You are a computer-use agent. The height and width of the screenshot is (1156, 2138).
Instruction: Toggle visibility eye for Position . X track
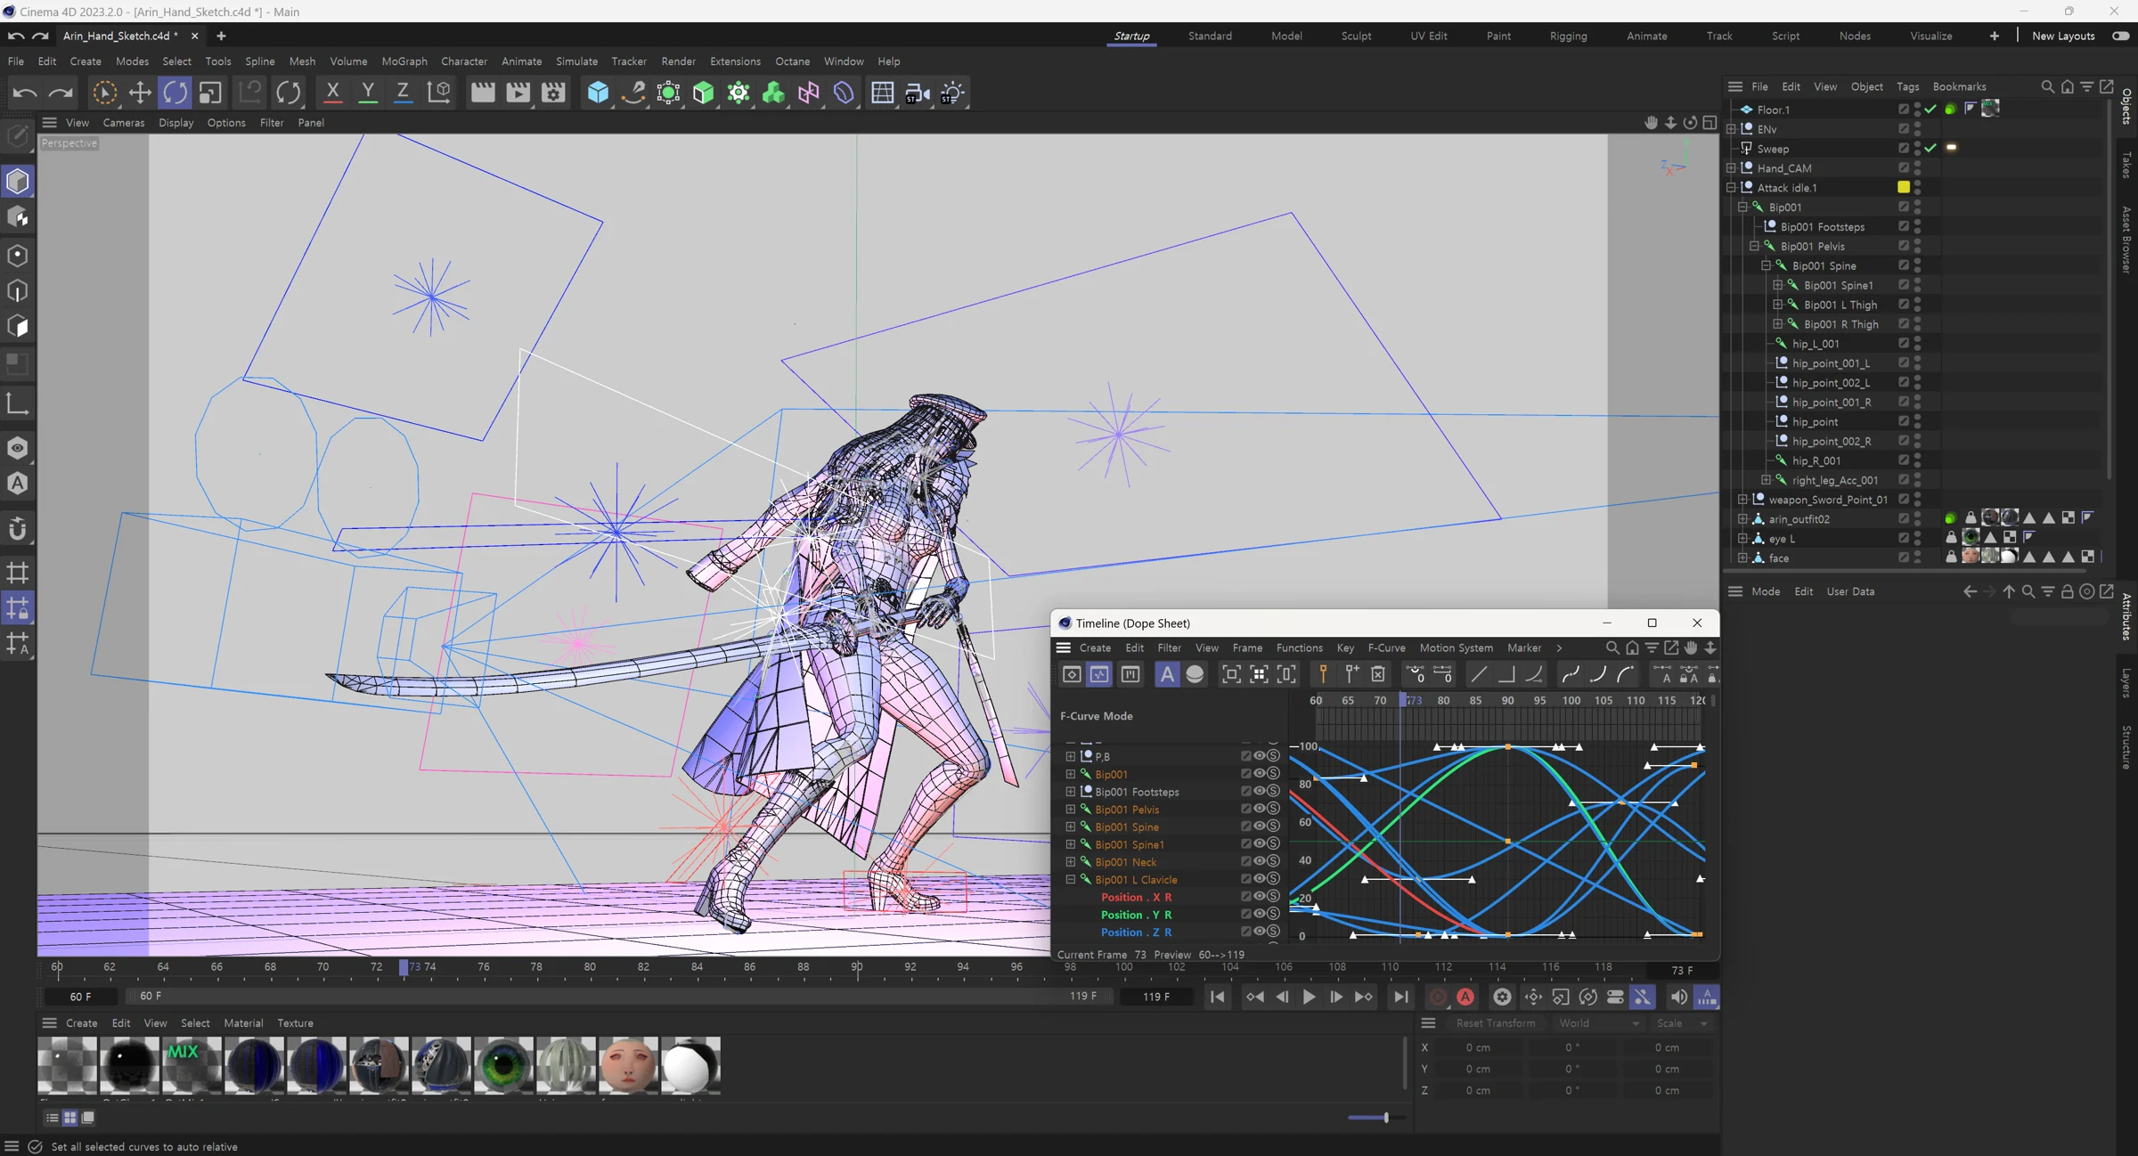click(x=1260, y=896)
